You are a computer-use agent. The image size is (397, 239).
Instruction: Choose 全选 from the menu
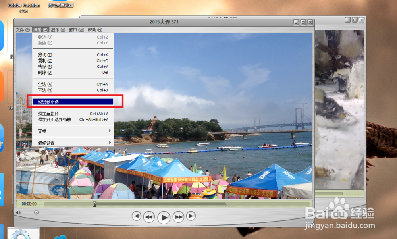click(73, 84)
